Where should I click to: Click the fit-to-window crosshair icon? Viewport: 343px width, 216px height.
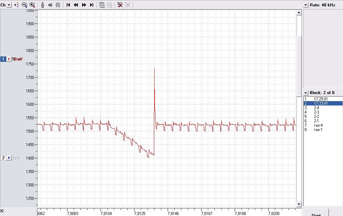(58, 5)
